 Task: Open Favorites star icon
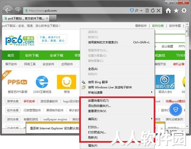[x=176, y=10]
